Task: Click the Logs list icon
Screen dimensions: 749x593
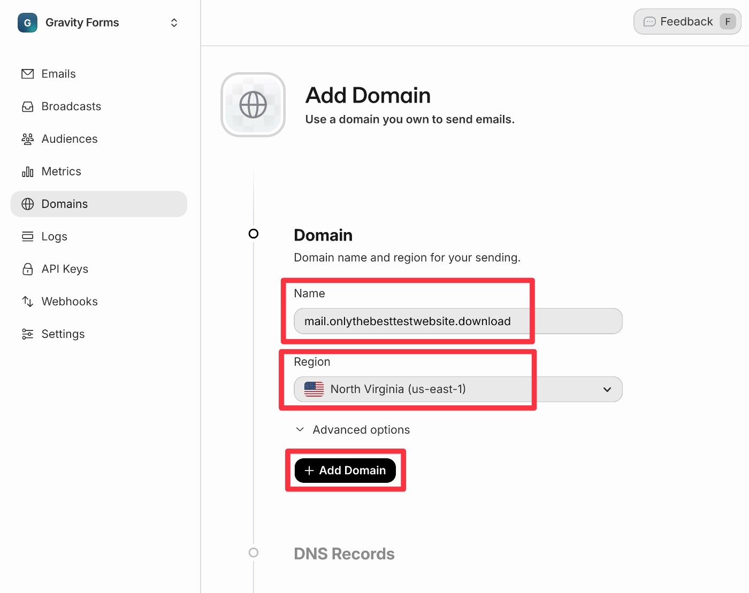Action: tap(27, 237)
